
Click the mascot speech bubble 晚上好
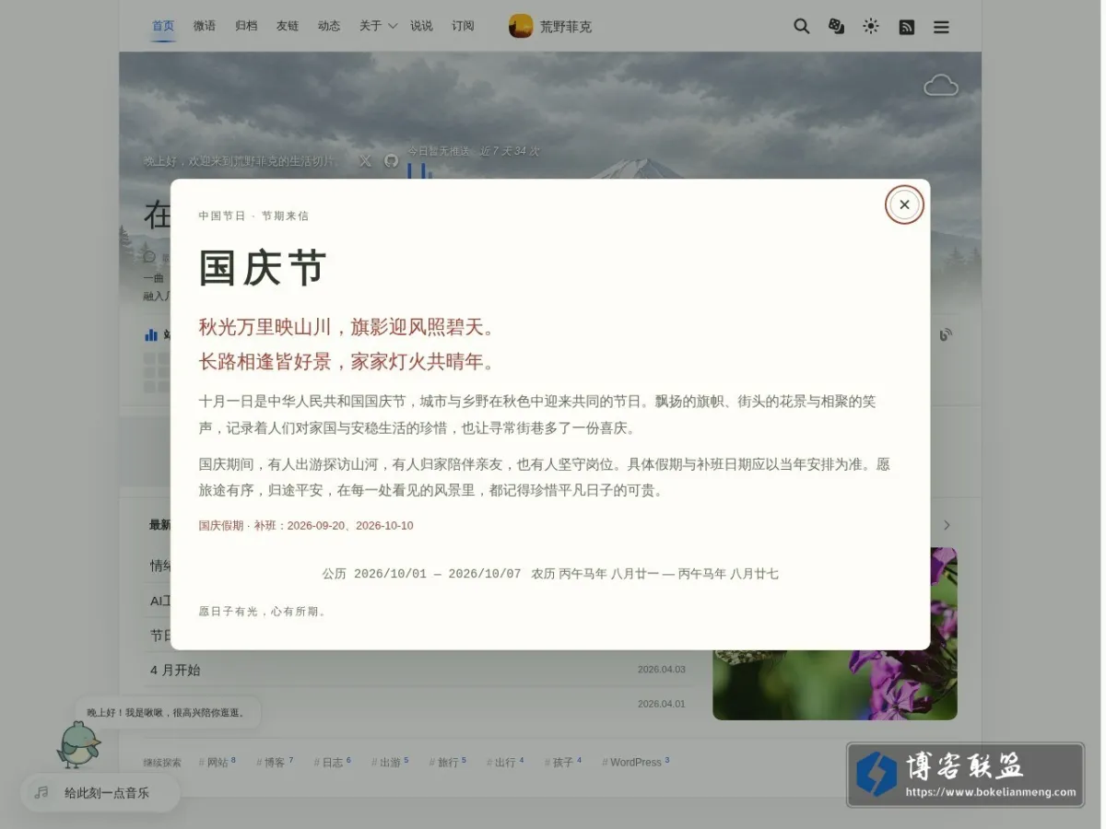click(x=167, y=712)
